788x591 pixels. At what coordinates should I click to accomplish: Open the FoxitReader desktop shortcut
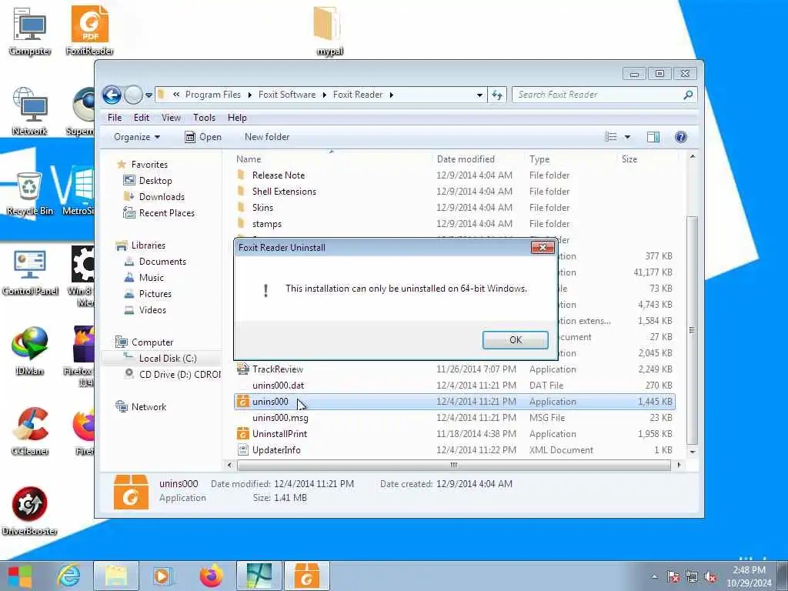click(x=89, y=31)
